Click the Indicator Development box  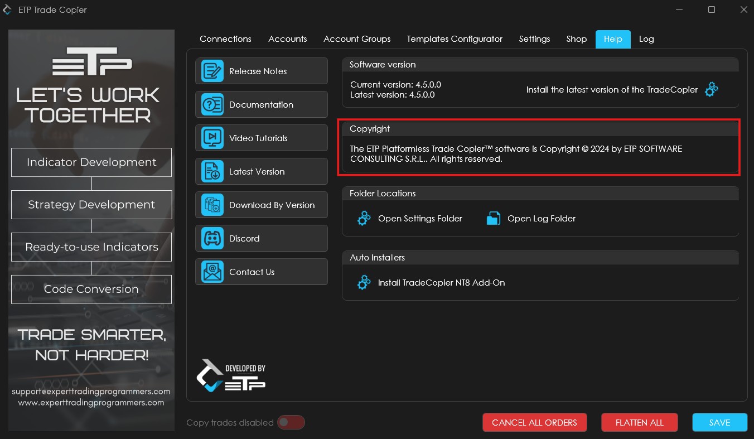pos(91,162)
